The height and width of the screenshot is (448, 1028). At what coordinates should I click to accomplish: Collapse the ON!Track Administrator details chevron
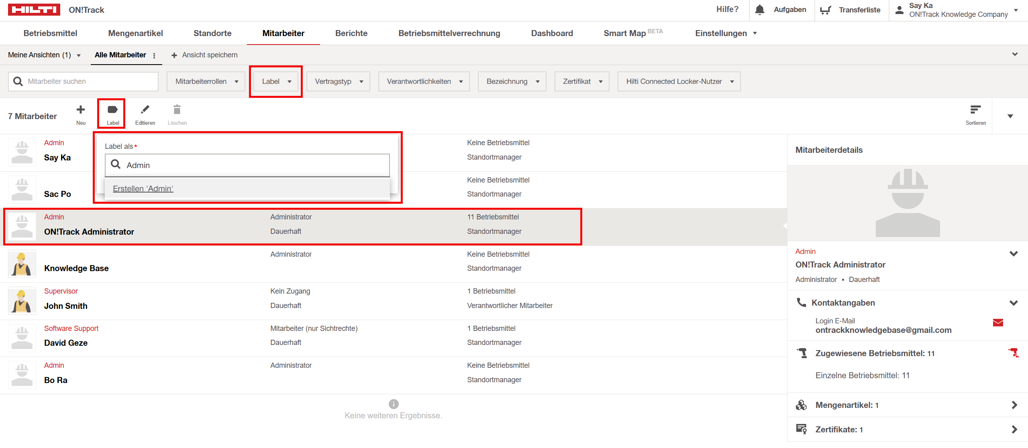pos(1014,253)
